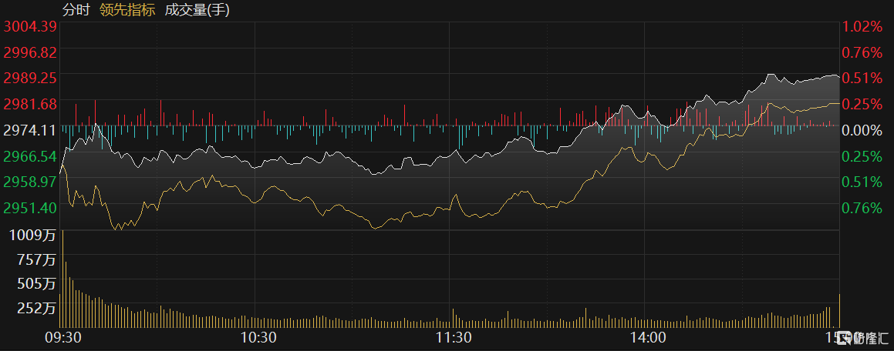Select the 2996.82 price axis label
This screenshot has width=894, height=351.
point(30,52)
